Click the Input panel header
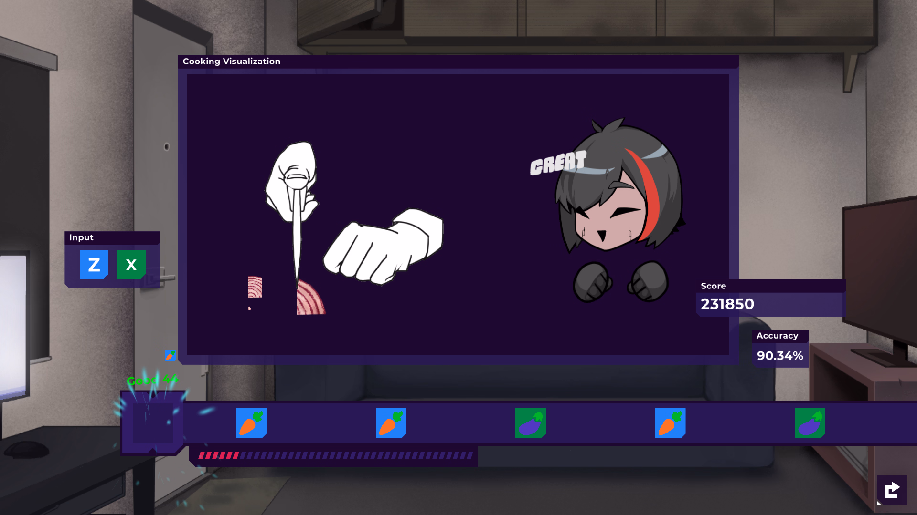Viewport: 917px width, 515px height. (x=112, y=238)
